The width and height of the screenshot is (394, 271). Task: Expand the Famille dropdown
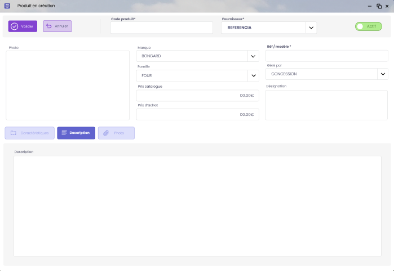[253, 75]
